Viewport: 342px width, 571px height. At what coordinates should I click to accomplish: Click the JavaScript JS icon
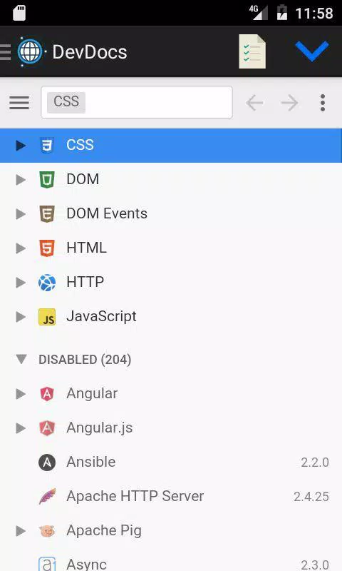click(47, 316)
